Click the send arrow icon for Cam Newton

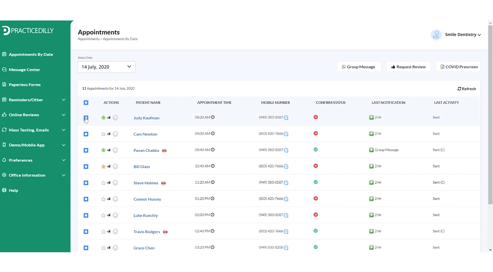(109, 134)
